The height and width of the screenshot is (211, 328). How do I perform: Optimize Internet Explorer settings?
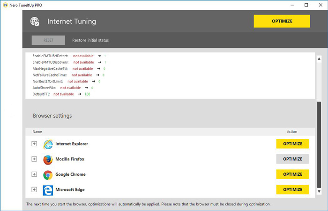pyautogui.click(x=292, y=144)
